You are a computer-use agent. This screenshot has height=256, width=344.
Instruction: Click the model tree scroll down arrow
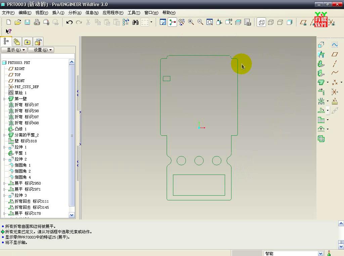72,215
